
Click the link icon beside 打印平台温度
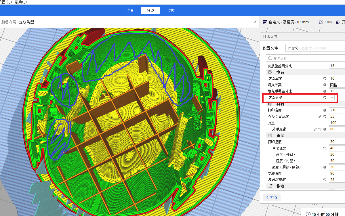click(x=320, y=116)
